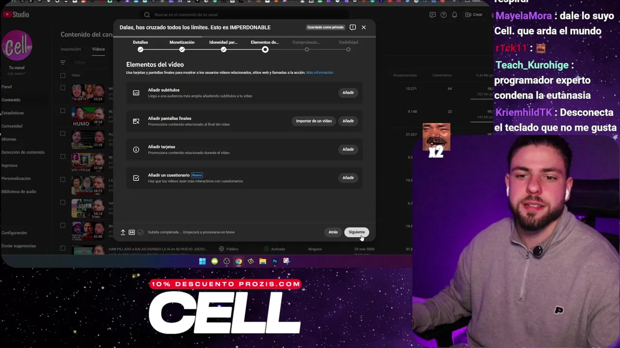Open the Más información link
Viewport: 620px width, 348px height.
click(x=320, y=72)
